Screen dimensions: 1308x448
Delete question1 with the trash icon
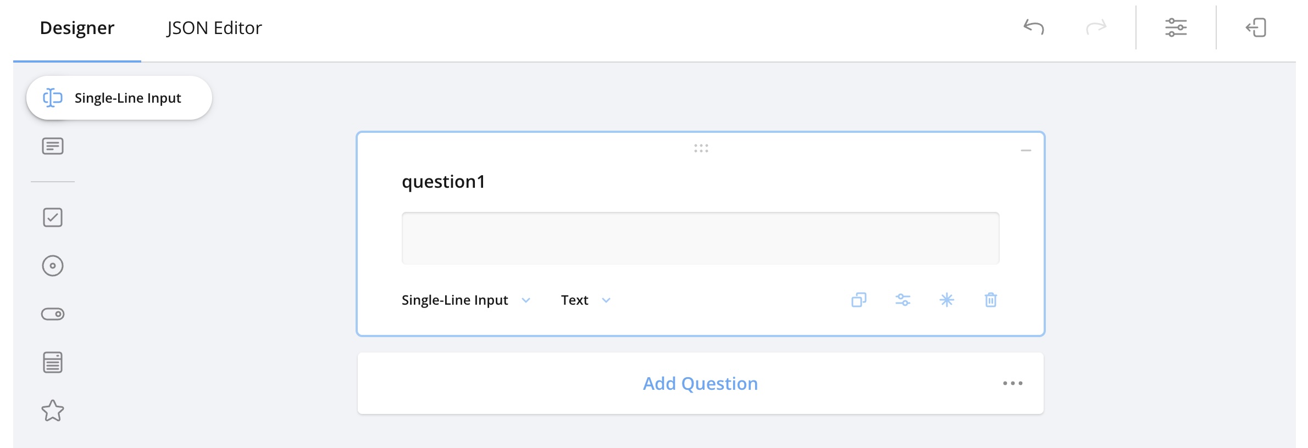point(990,300)
